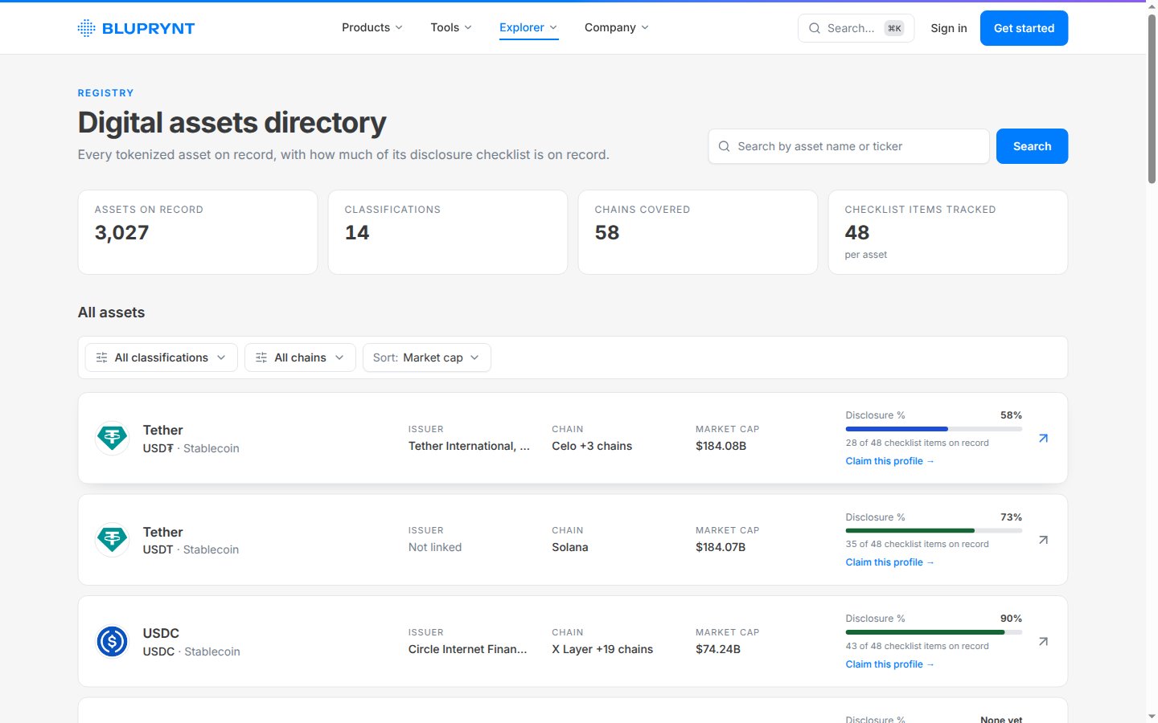Click the header Search box with ⌘K
The image size is (1158, 723).
pos(856,28)
